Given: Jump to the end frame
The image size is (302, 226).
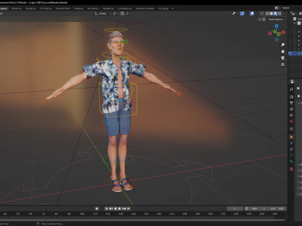Looking at the screenshot, I should (x=128, y=208).
